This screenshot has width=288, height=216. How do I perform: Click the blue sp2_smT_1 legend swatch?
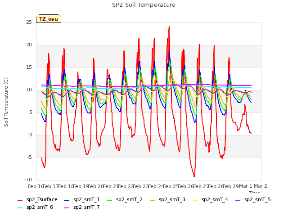[x=67, y=200]
